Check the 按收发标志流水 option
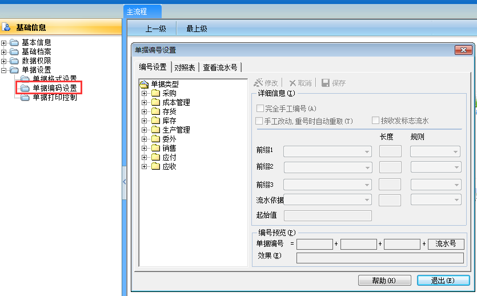This screenshot has height=296, width=477. pyautogui.click(x=375, y=121)
